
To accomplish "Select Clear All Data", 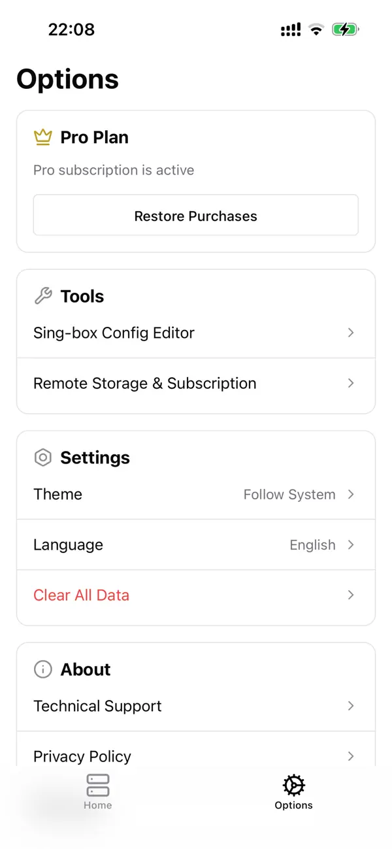I will [x=81, y=595].
